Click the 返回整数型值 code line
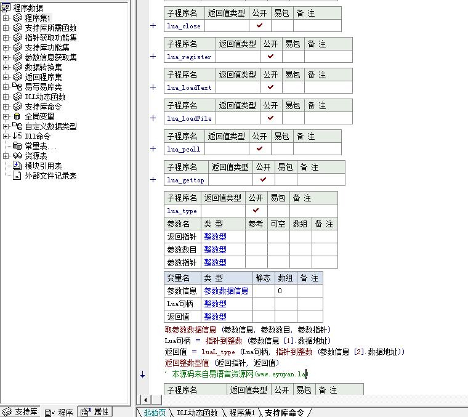 pos(222,363)
